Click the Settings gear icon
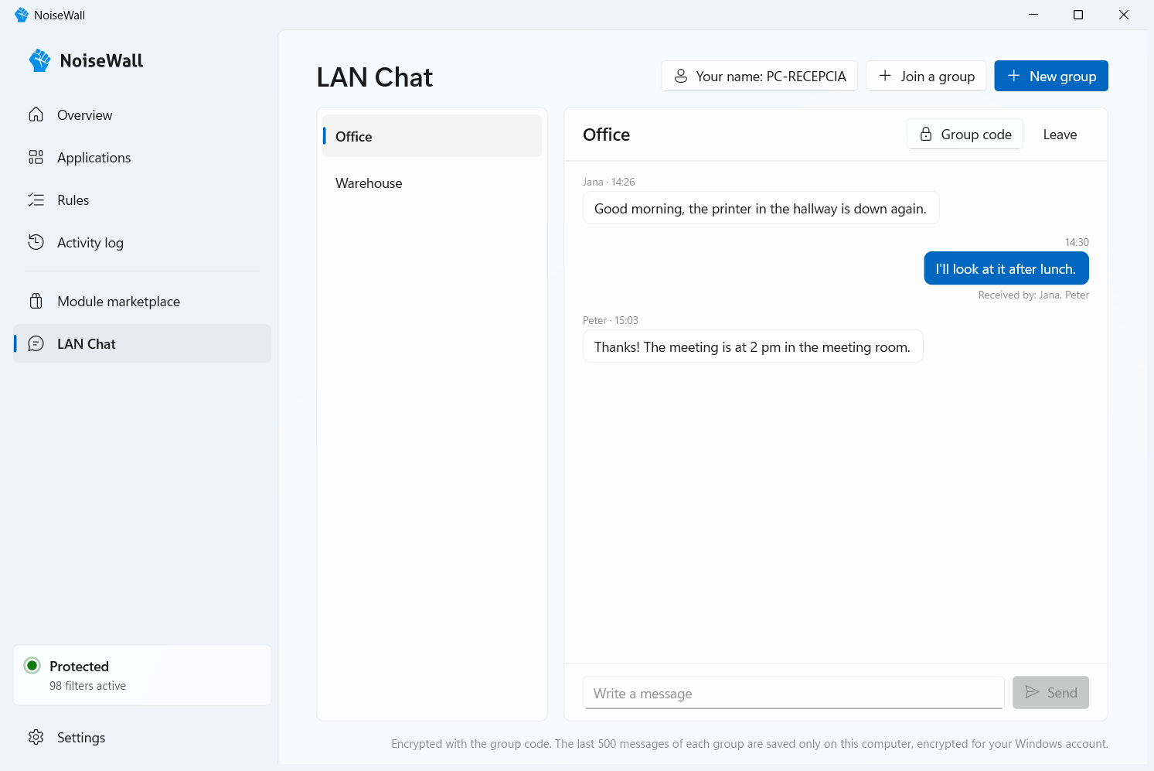This screenshot has width=1154, height=771. pyautogui.click(x=36, y=737)
